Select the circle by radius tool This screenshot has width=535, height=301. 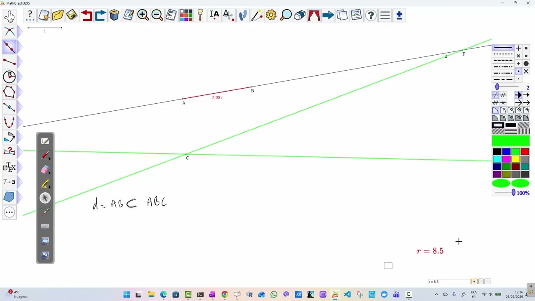9,77
